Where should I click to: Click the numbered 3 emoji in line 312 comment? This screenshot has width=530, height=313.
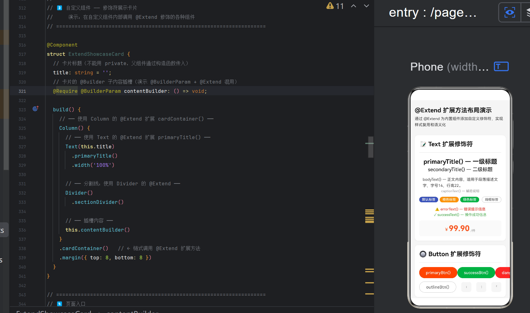(x=60, y=8)
